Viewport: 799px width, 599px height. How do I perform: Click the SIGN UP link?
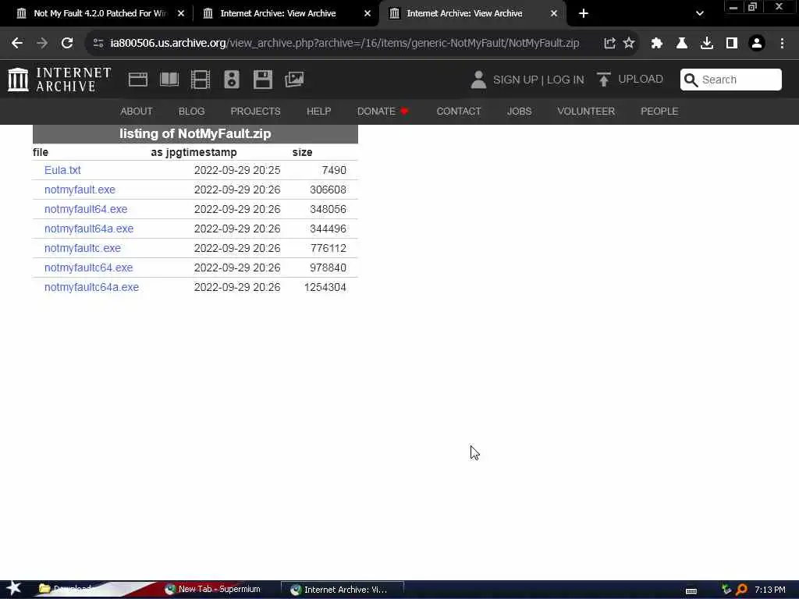[x=515, y=80]
